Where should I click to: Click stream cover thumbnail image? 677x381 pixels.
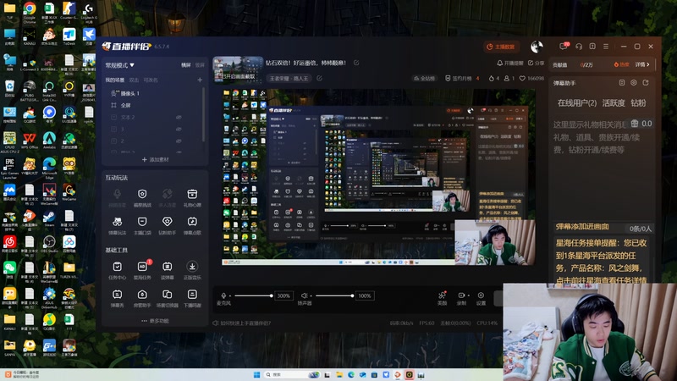pos(238,69)
